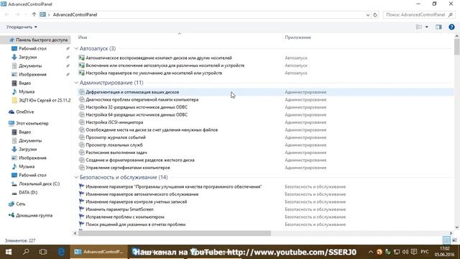Open action center notification tray icon

point(414,252)
